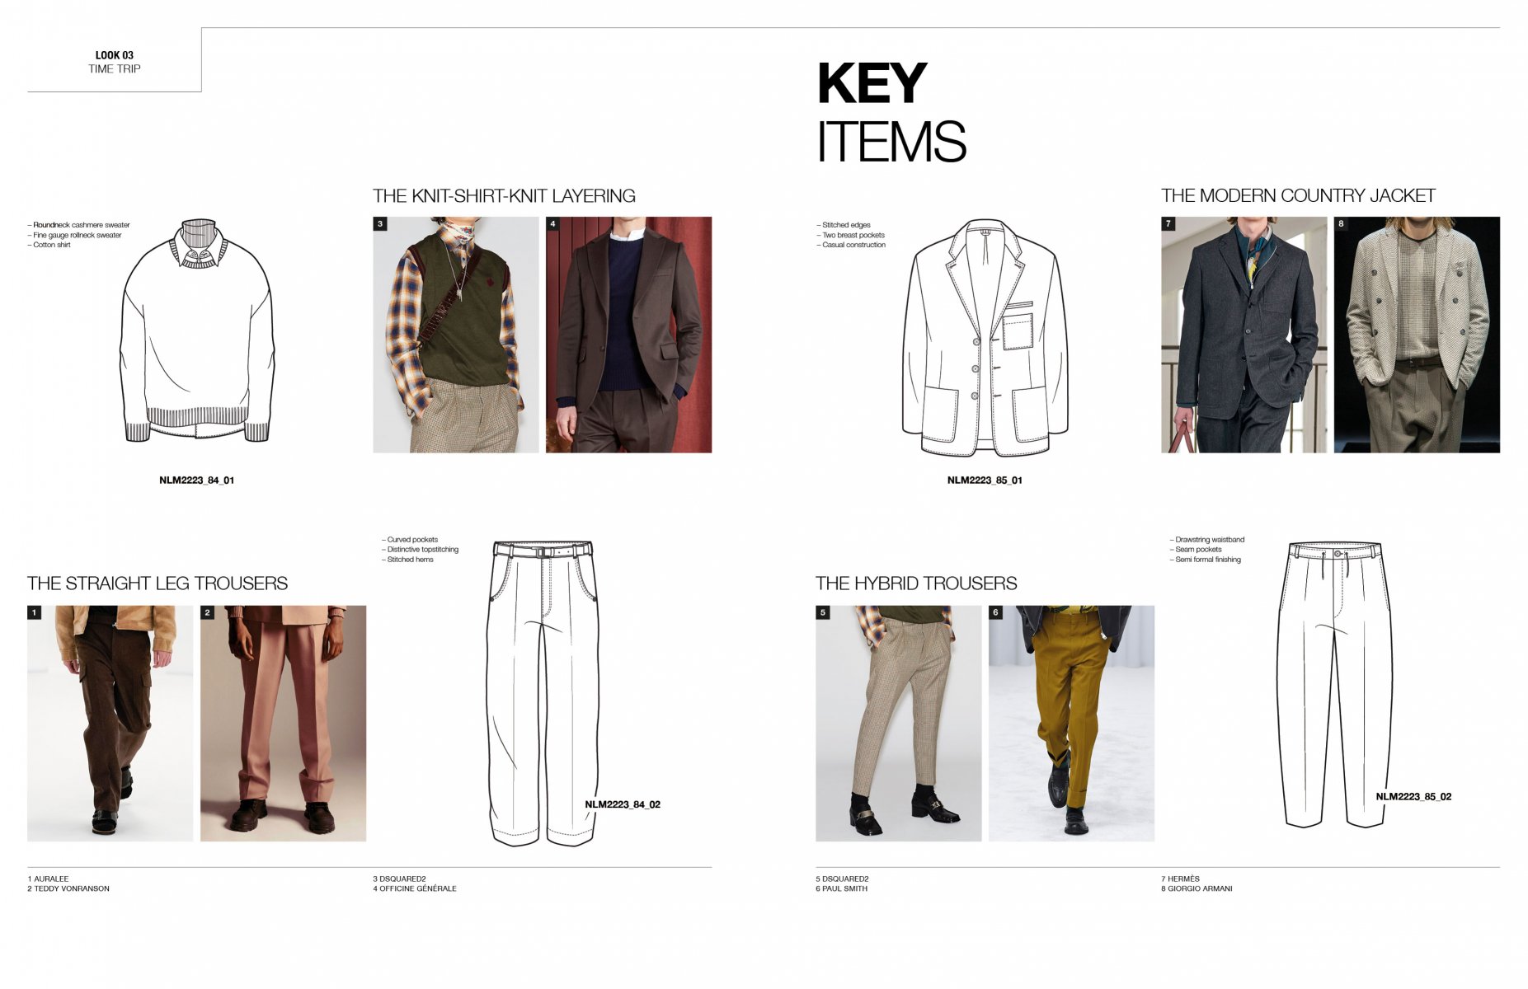Click the Look 03 Time Trip tab label
The width and height of the screenshot is (1528, 989).
tap(115, 62)
